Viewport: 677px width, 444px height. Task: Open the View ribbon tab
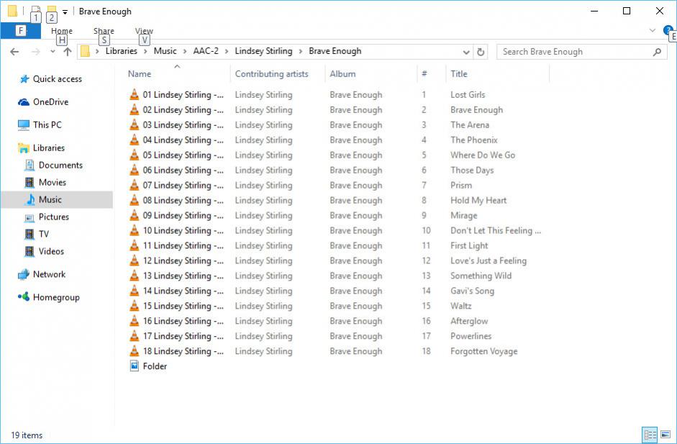[x=144, y=31]
